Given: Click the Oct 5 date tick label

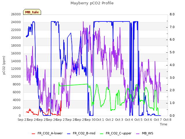Looking at the screenshot, I should (138, 120).
